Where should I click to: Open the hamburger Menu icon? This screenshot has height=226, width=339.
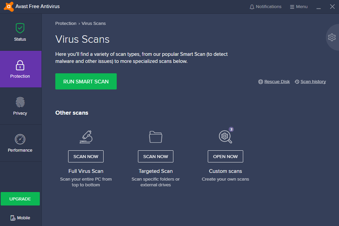tap(292, 7)
